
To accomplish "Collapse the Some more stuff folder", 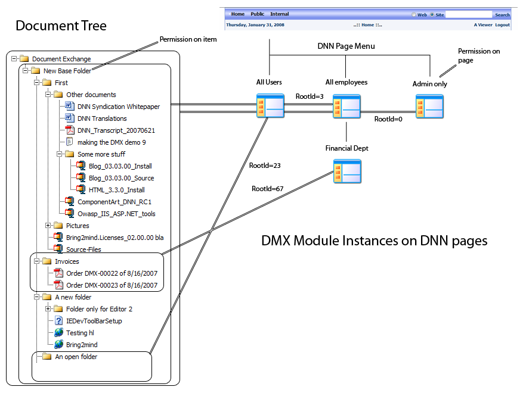I will (60, 154).
